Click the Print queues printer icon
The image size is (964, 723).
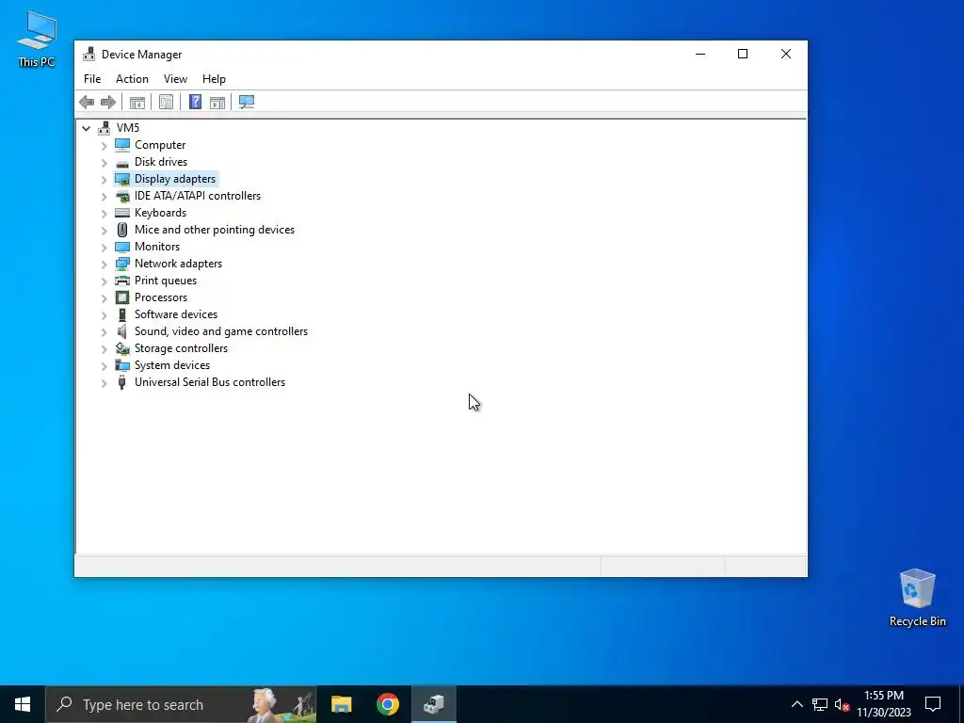point(122,281)
